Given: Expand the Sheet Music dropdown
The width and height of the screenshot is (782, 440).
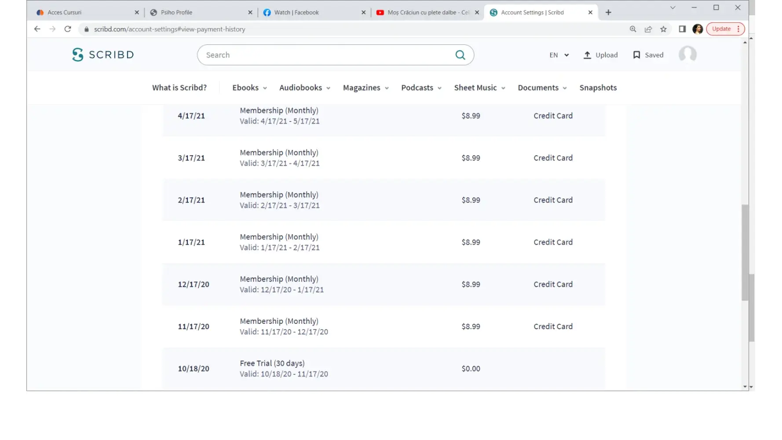Looking at the screenshot, I should click(479, 88).
